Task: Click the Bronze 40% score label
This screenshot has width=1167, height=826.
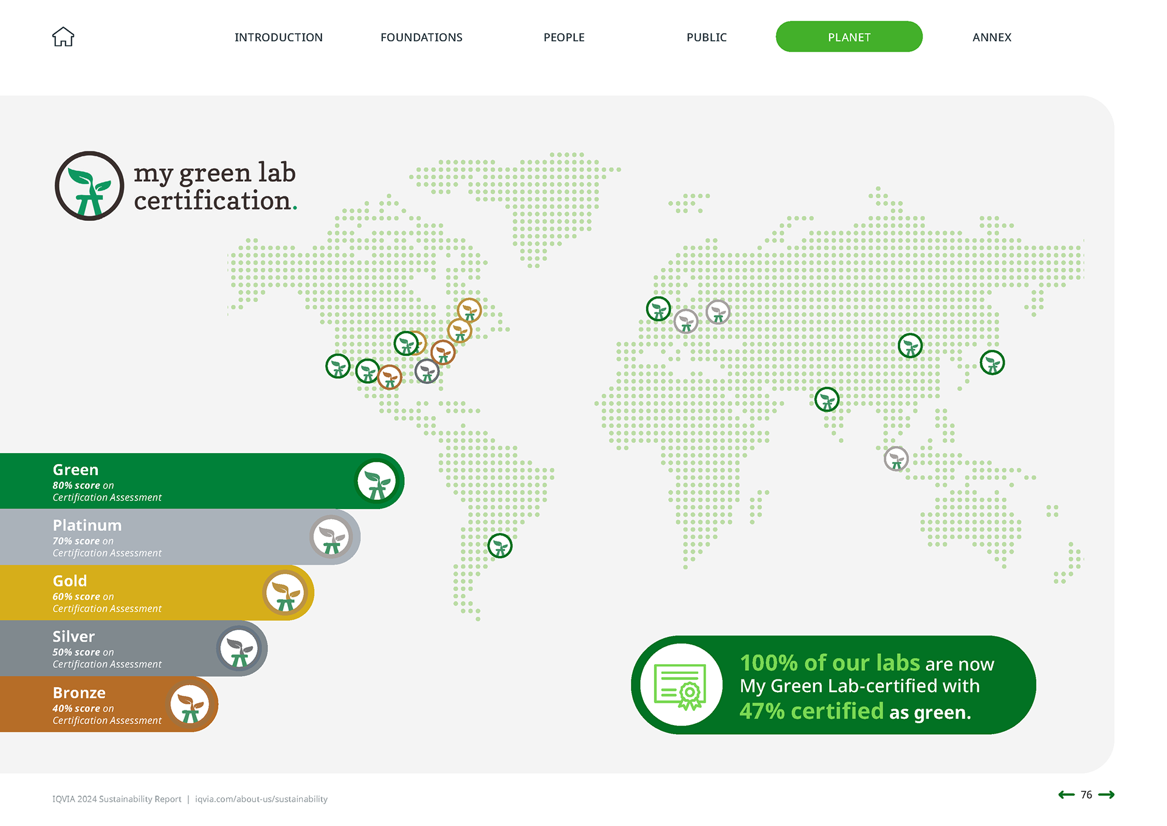Action: click(107, 706)
